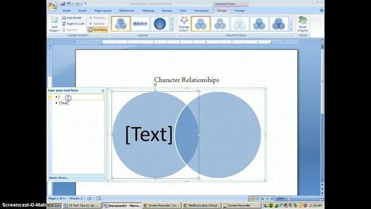
Task: Toggle Right to Left layout direction
Action: point(74,24)
